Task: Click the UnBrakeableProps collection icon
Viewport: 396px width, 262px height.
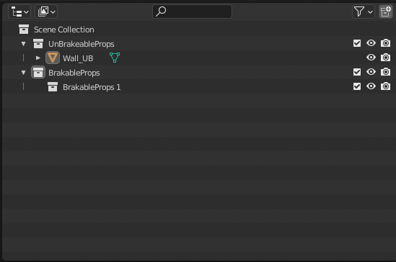Action: pos(38,44)
